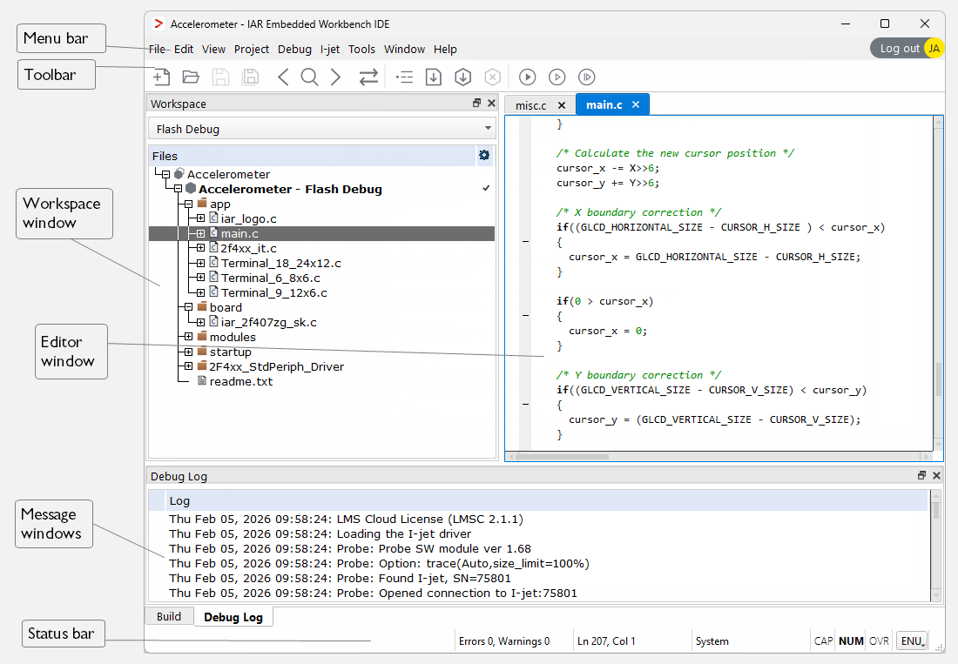The image size is (958, 664).
Task: Click the New Document toolbar icon
Action: tap(161, 77)
